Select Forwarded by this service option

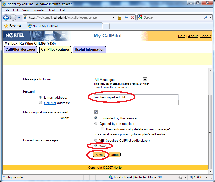[96, 118]
